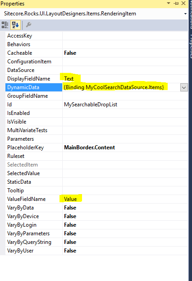Viewport: 192px width, 281px height.
Task: Click the False value of VaryByQueryString
Action: click(70, 242)
